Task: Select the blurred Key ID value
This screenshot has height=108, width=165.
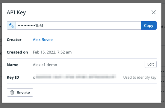Action: (x=75, y=77)
